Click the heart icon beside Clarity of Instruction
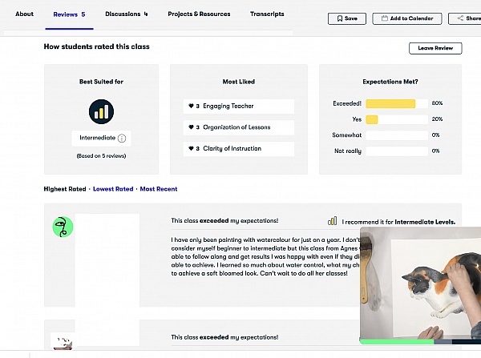 (191, 148)
